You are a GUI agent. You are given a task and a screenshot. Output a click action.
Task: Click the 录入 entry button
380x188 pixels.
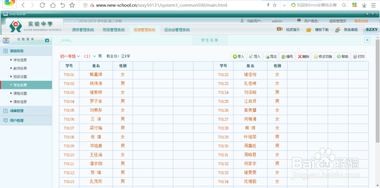239,56
